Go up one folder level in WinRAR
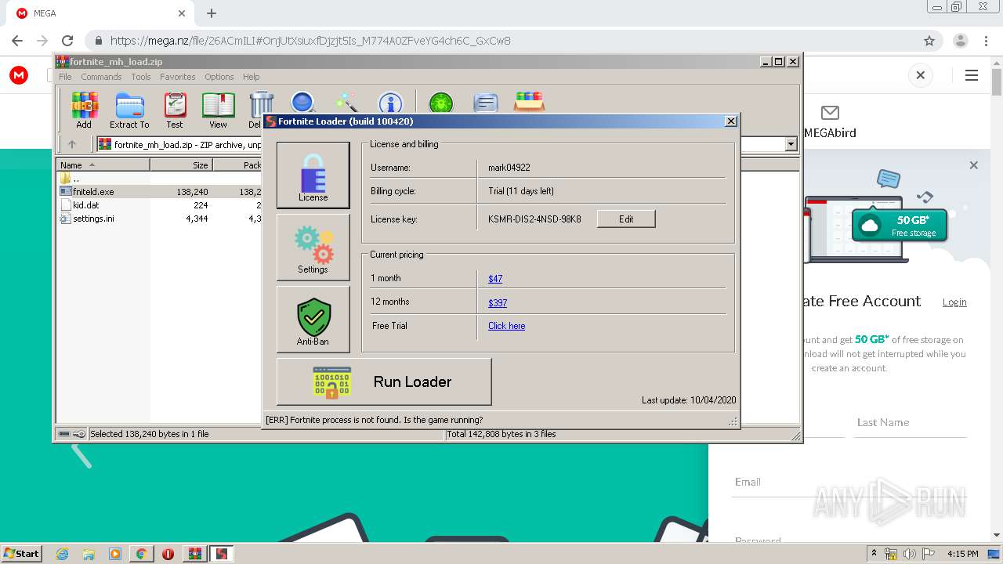 (72, 144)
